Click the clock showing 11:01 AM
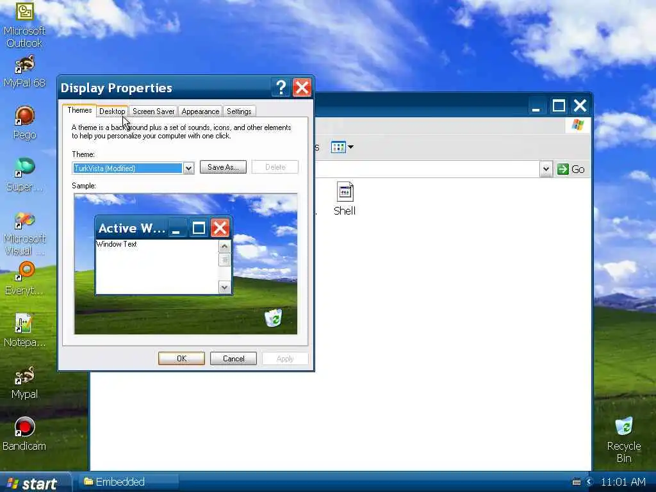The height and width of the screenshot is (492, 656). click(623, 482)
